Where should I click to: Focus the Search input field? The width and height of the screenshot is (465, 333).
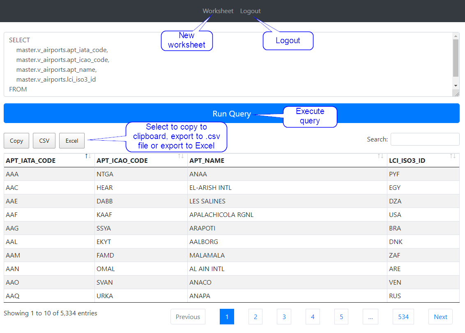coord(425,139)
